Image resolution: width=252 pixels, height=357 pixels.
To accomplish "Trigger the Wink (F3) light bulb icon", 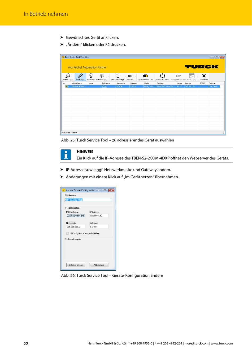I will point(91,76).
